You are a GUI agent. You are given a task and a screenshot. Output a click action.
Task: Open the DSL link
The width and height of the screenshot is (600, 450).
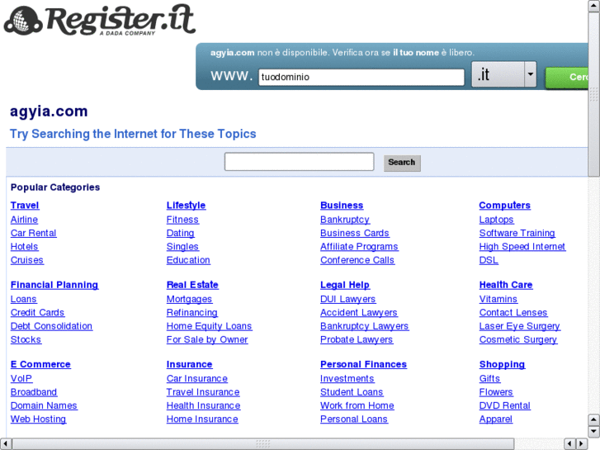(x=489, y=260)
